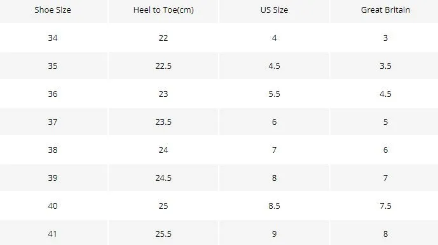Click the Heel to Toe(cm) header
This screenshot has height=245, width=438.
(163, 10)
